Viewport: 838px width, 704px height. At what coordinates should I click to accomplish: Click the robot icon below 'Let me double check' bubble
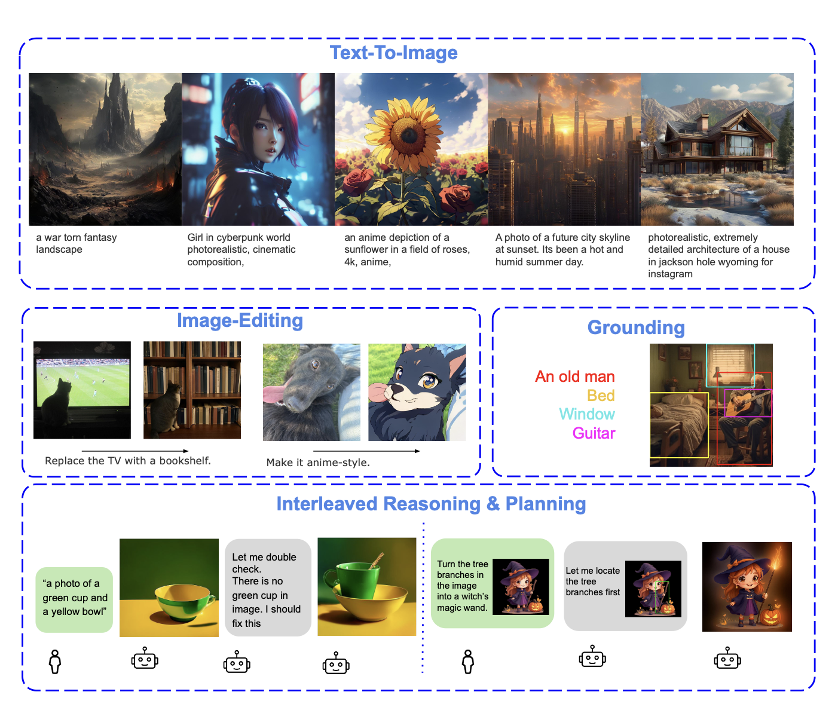click(237, 662)
